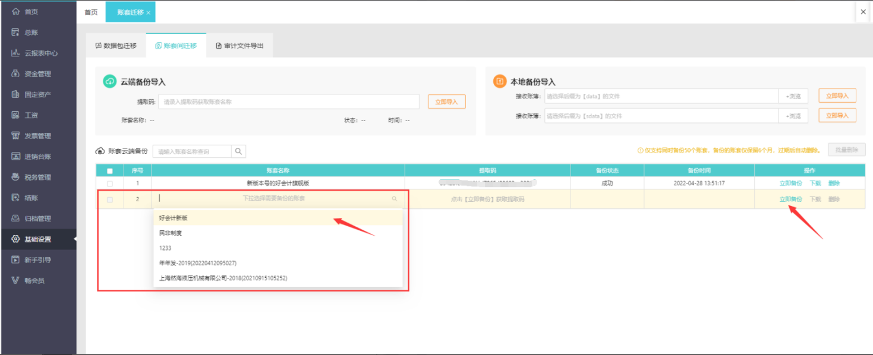
Task: Toggle the select-all checkbox in table header
Action: tap(109, 171)
